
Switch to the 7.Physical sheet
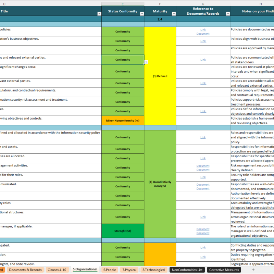point(129,270)
